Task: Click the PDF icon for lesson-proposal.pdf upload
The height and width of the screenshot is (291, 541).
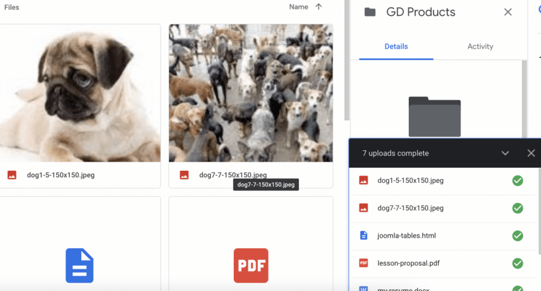Action: 363,263
